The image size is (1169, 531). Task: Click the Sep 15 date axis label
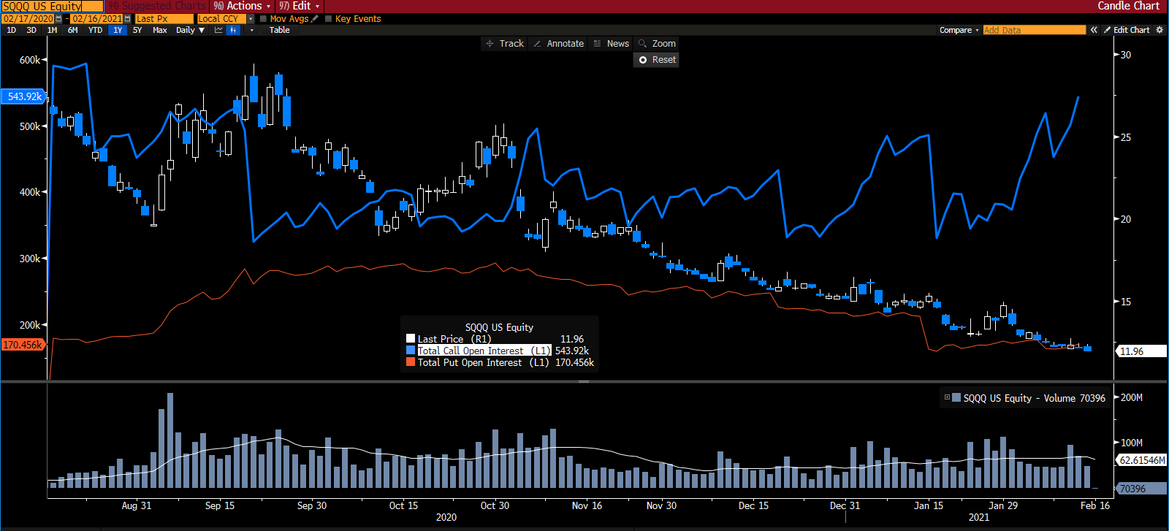[220, 505]
